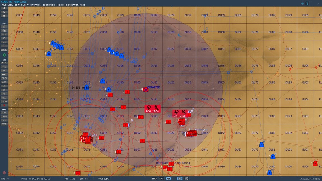The image size is (322, 181).
Task: Click the Draw tool button
Action: coord(4,117)
